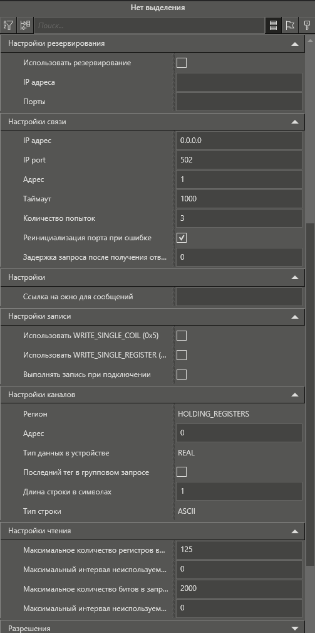Screen dimensions: 315x633
Task: Select the Порты property label
Action: click(34, 102)
